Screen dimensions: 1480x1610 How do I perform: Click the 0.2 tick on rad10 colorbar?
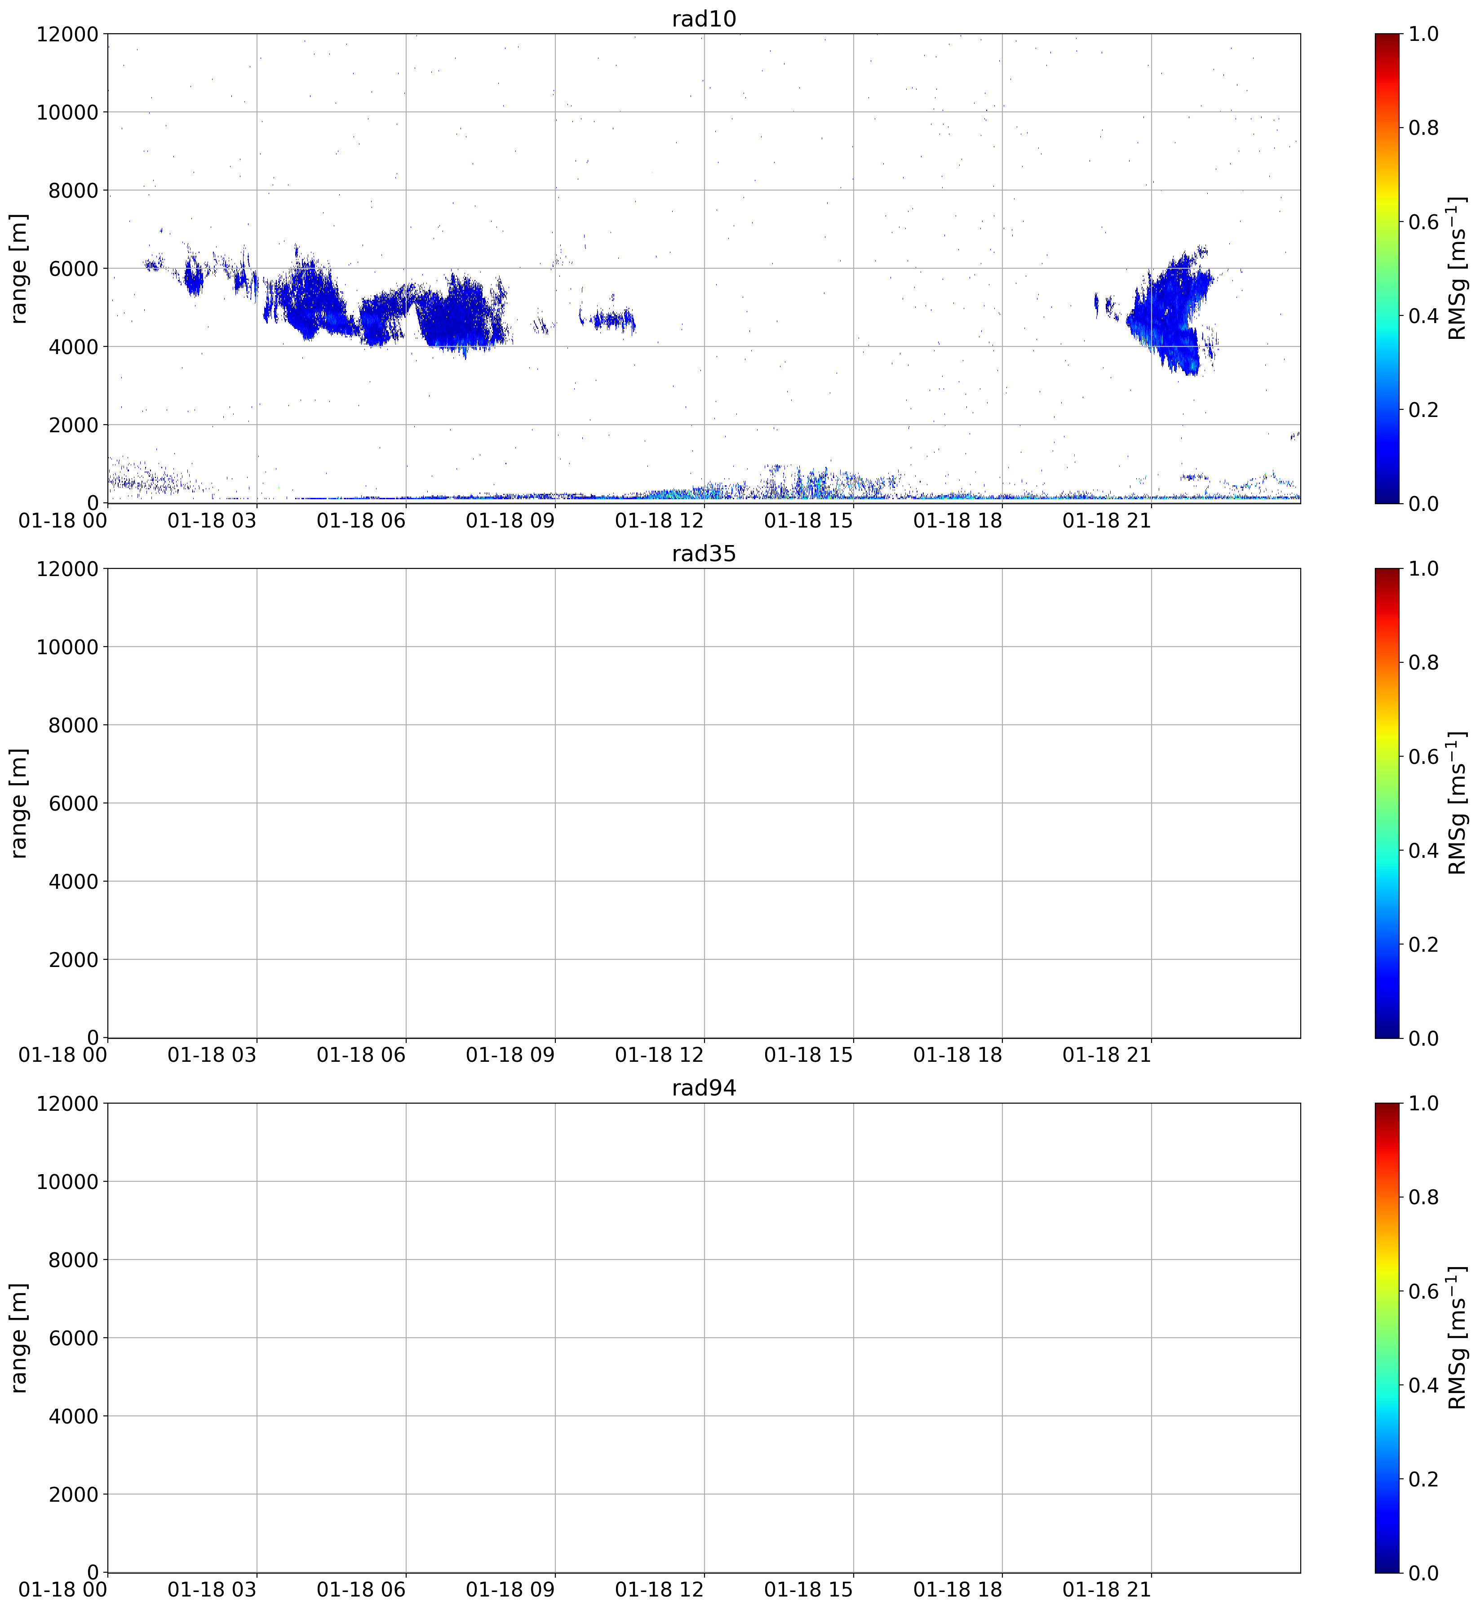tap(1423, 409)
